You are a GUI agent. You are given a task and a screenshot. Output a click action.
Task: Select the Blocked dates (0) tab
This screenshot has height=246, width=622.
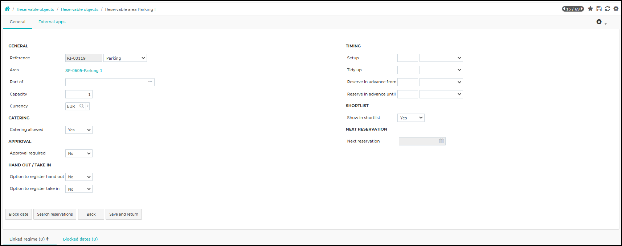click(80, 239)
